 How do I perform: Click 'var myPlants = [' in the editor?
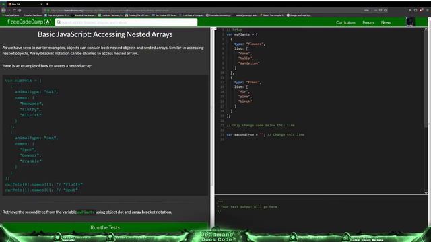coord(242,34)
